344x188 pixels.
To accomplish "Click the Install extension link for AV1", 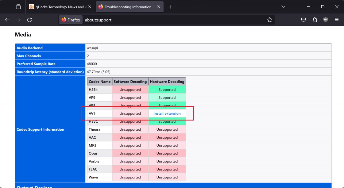I will point(167,113).
